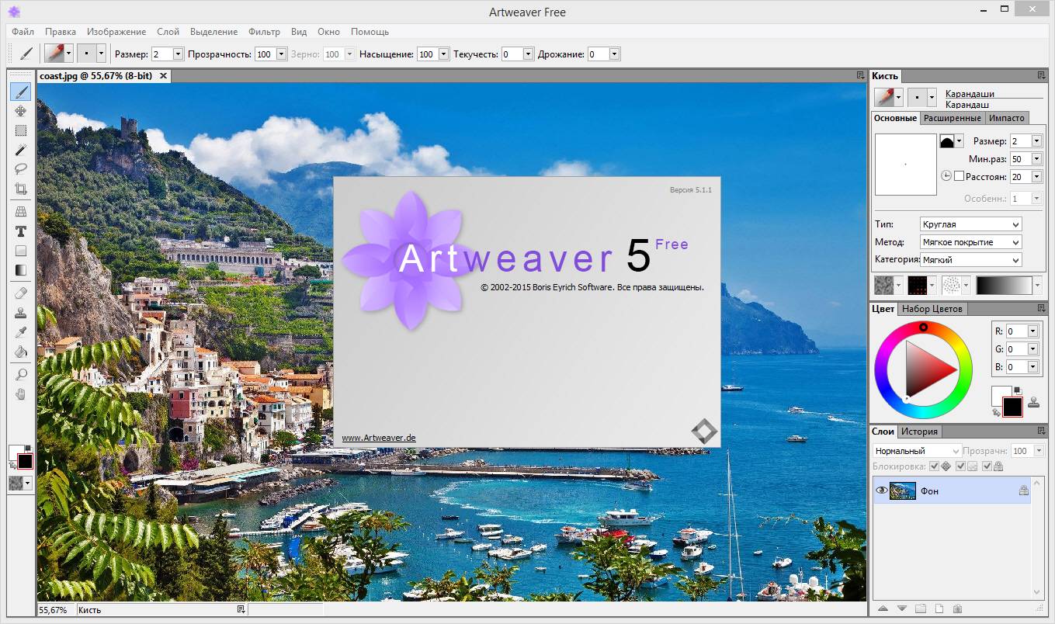Click the R value field in Цвет panel
This screenshot has width=1055, height=624.
[x=1016, y=331]
